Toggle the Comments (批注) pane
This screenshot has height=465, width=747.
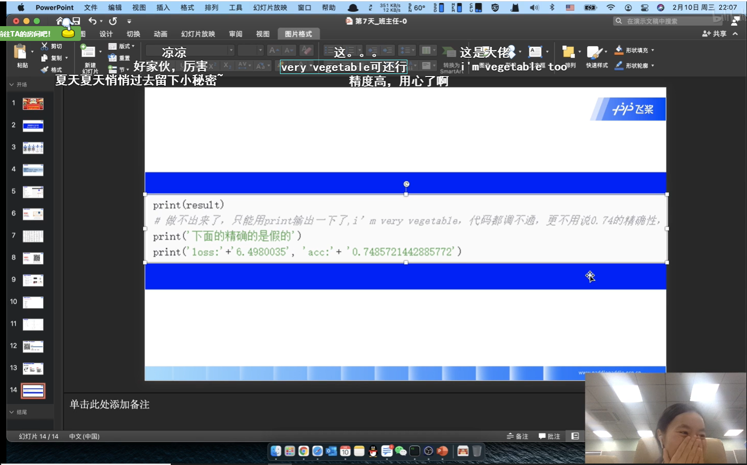[x=549, y=436]
